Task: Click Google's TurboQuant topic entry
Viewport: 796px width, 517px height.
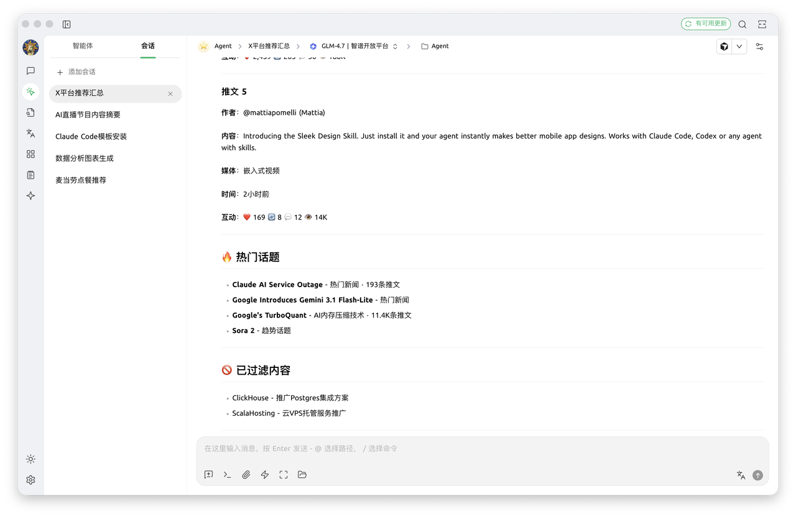Action: (x=270, y=316)
